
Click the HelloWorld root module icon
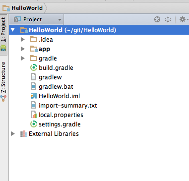pos(24,30)
